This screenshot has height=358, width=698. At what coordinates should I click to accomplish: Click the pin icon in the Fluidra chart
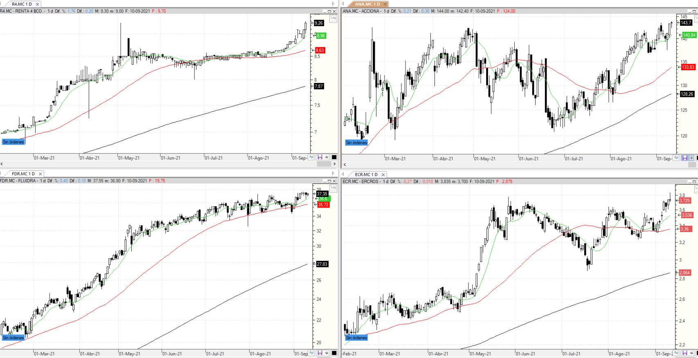(326, 353)
